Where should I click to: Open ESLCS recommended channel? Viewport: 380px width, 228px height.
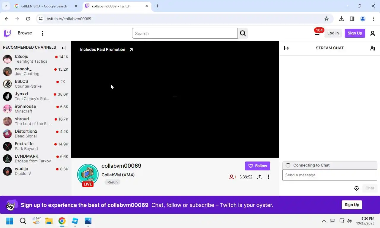pos(36,84)
